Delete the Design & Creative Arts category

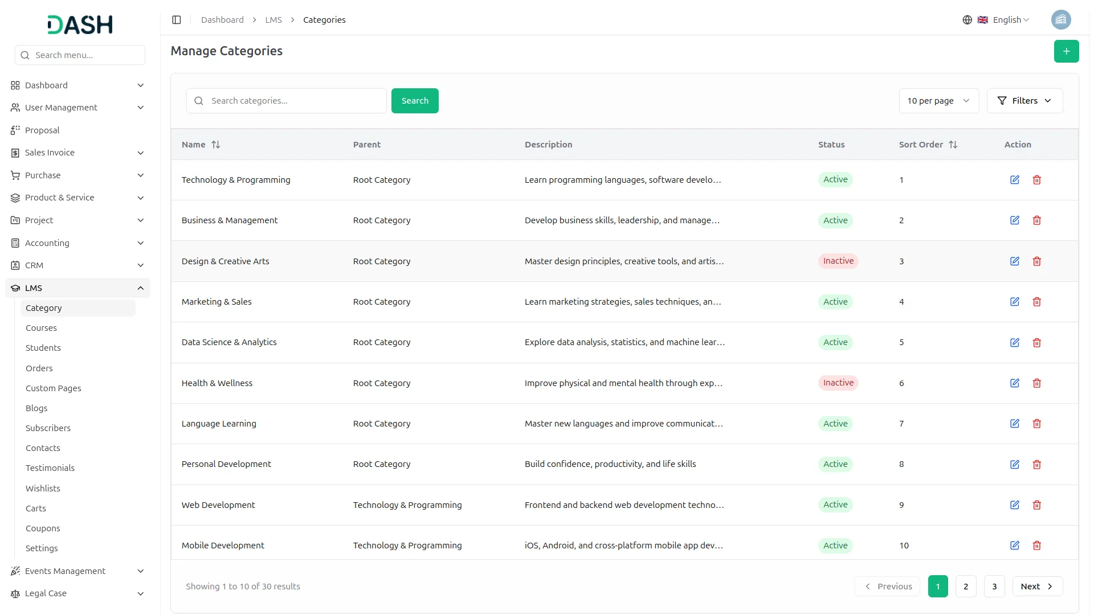pos(1036,261)
